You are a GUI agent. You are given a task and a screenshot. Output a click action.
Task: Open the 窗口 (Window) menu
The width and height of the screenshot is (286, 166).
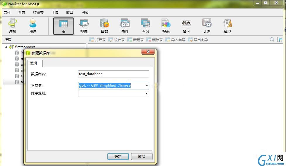(69, 12)
